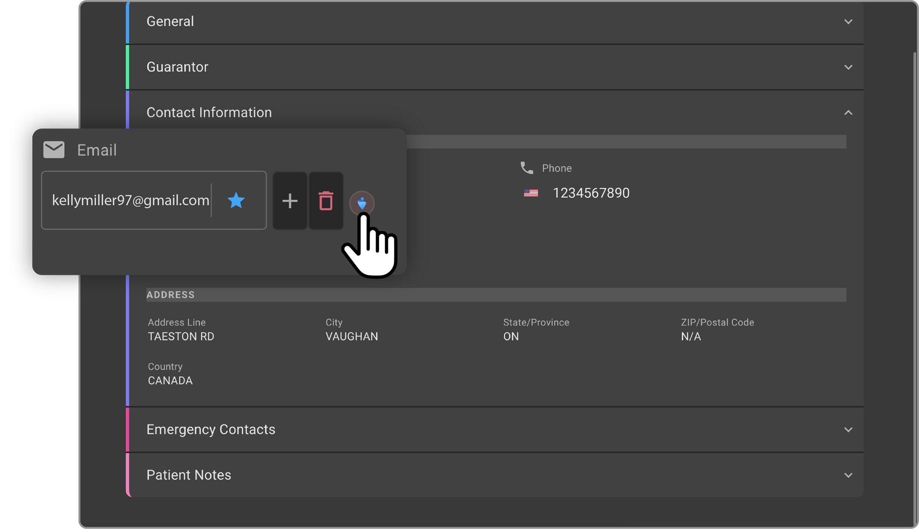Image resolution: width=919 pixels, height=529 pixels.
Task: Click the phone number 1234567890
Action: click(591, 193)
